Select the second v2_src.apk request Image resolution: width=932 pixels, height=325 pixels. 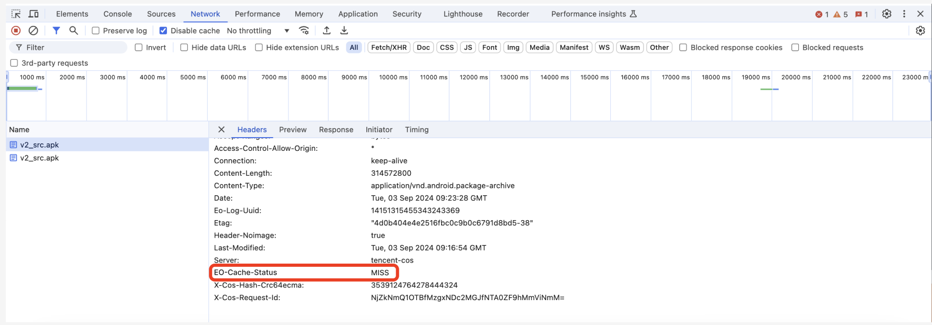(40, 158)
